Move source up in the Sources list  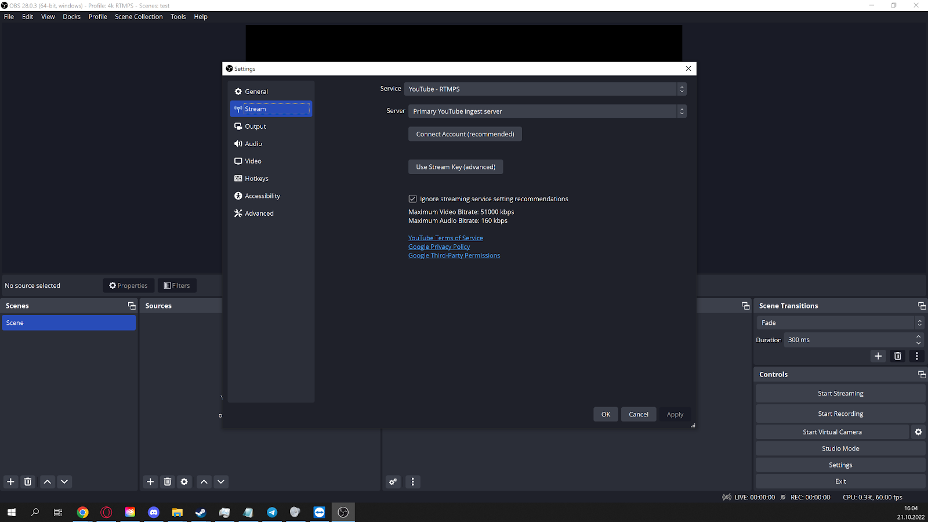point(204,481)
